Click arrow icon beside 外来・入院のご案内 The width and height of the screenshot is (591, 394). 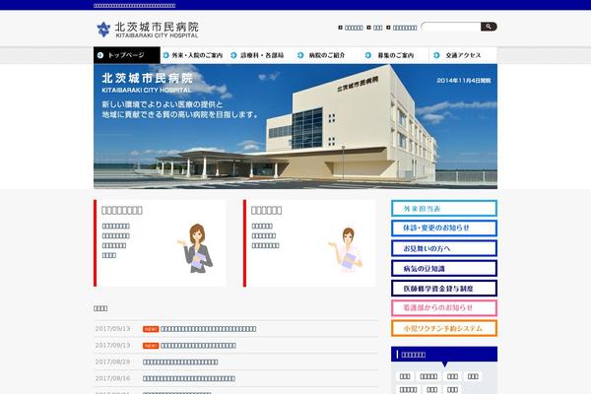(x=165, y=55)
